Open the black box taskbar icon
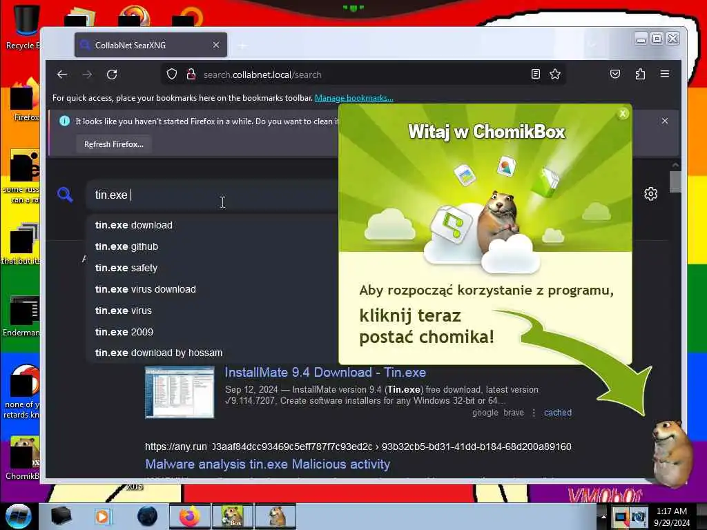 point(61,516)
